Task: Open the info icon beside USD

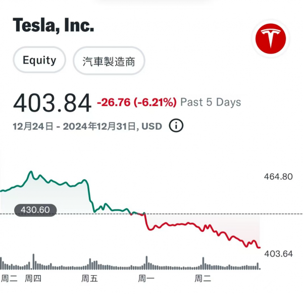Action: pyautogui.click(x=176, y=126)
